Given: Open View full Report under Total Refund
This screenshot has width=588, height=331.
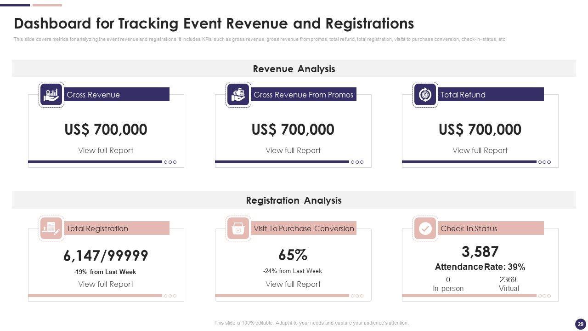Looking at the screenshot, I should tap(480, 150).
